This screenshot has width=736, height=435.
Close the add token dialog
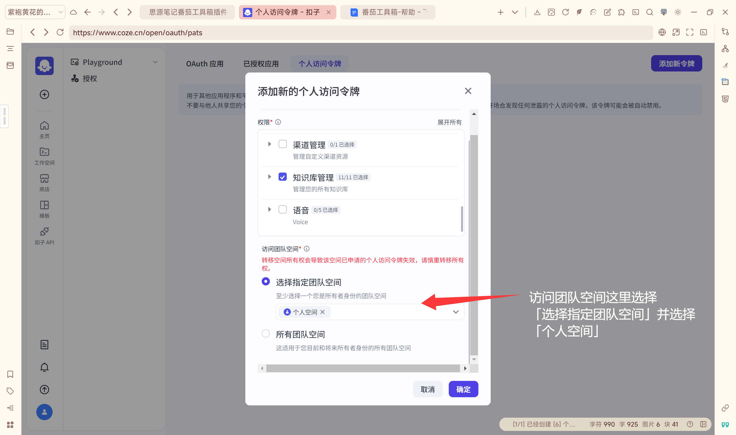[x=468, y=91]
